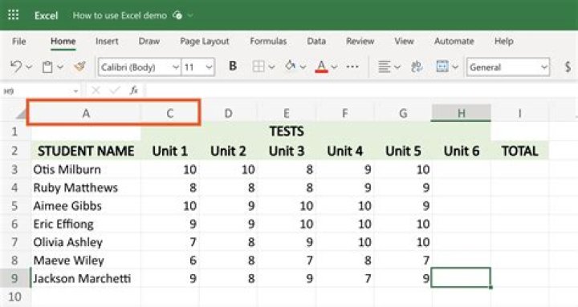
Task: Apply the red Font Color
Action: [x=321, y=67]
